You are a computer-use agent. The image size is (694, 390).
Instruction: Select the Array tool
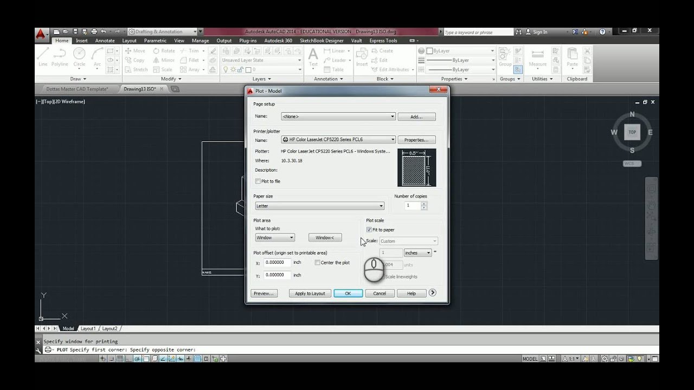(x=190, y=69)
